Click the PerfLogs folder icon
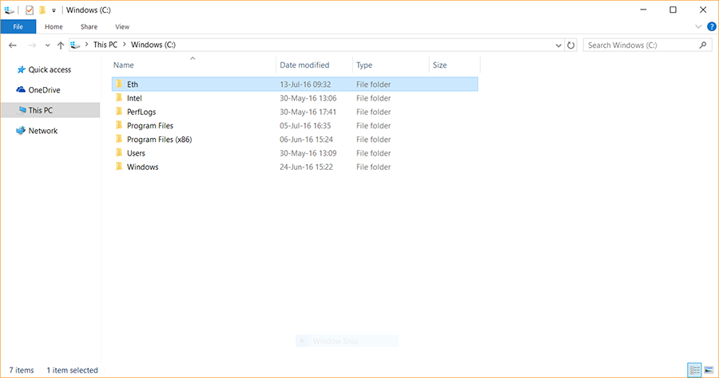 (x=119, y=111)
